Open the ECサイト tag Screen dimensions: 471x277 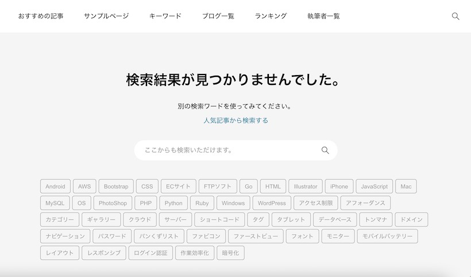(179, 186)
